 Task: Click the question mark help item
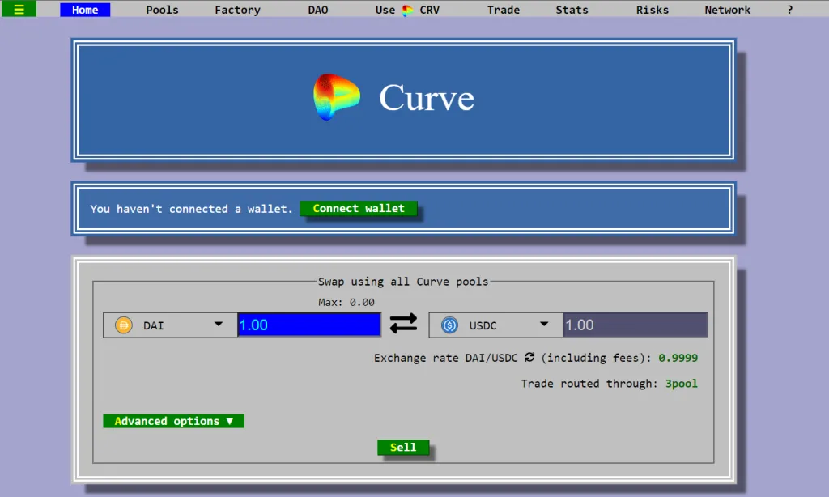click(790, 10)
